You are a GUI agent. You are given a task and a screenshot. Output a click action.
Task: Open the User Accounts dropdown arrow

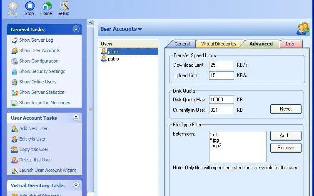point(140,29)
